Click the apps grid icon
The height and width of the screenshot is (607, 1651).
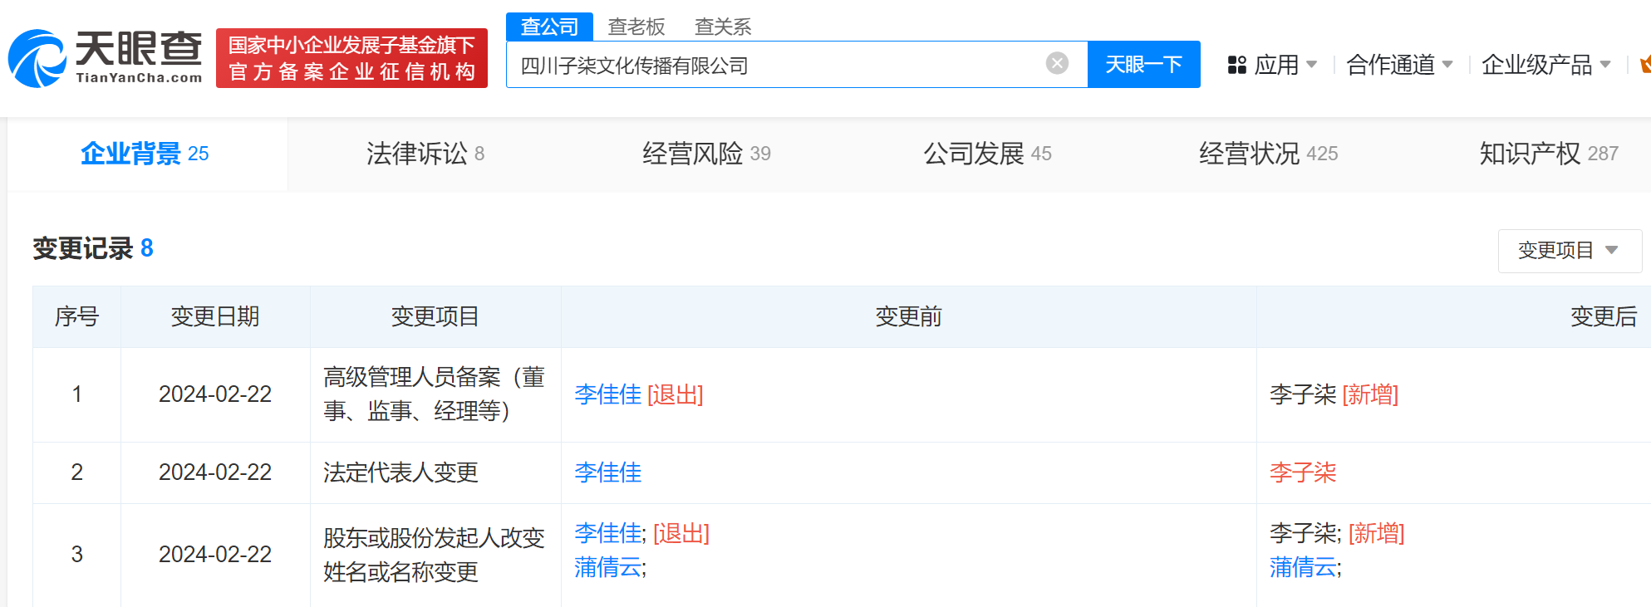(1236, 65)
